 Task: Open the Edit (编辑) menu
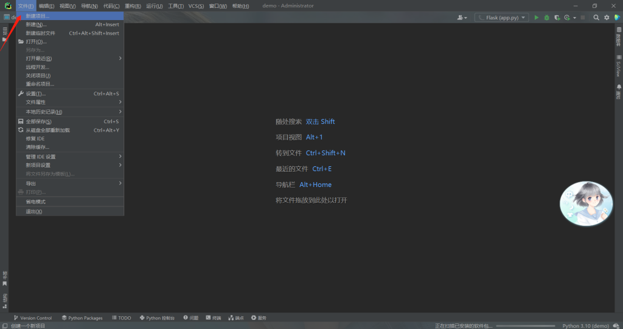pos(46,6)
